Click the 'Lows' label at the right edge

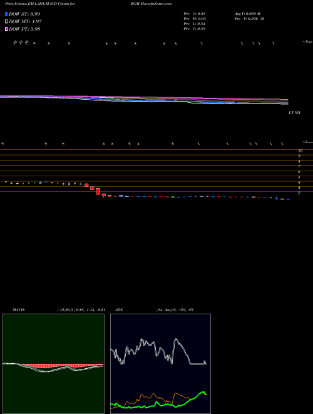pos(308,142)
